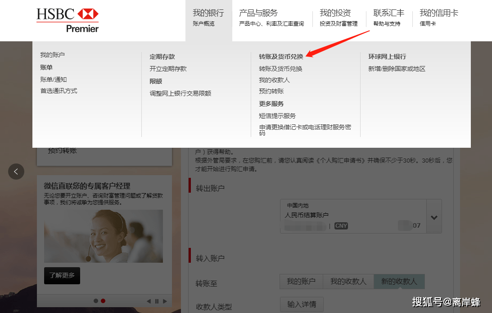Image resolution: width=492 pixels, height=313 pixels.
Task: Open the 联系汇丰 top menu
Action: [x=389, y=18]
